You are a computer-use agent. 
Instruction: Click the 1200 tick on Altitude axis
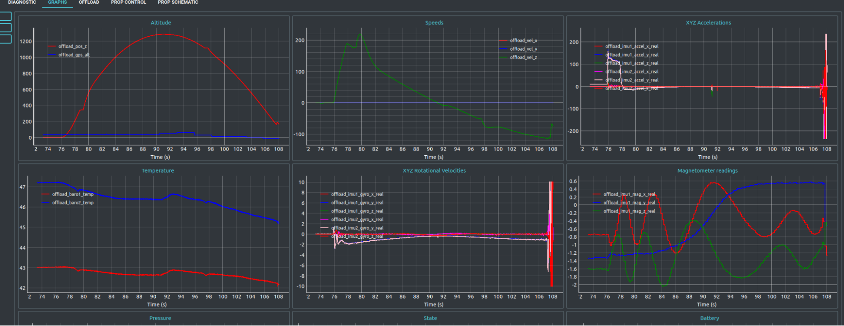pos(25,41)
